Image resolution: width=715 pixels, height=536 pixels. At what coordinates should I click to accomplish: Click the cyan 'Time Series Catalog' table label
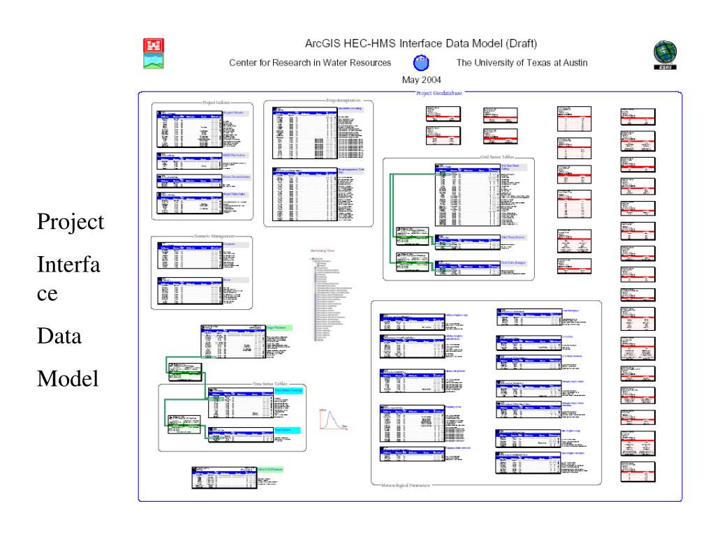click(x=288, y=391)
